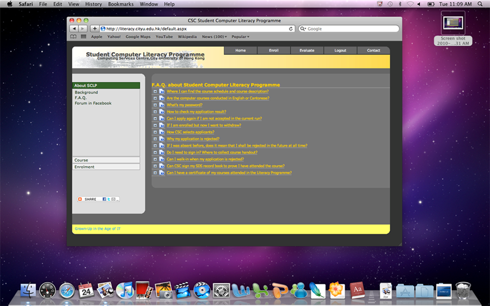Select the Enroll tab on the site
This screenshot has width=490, height=306.
point(274,51)
